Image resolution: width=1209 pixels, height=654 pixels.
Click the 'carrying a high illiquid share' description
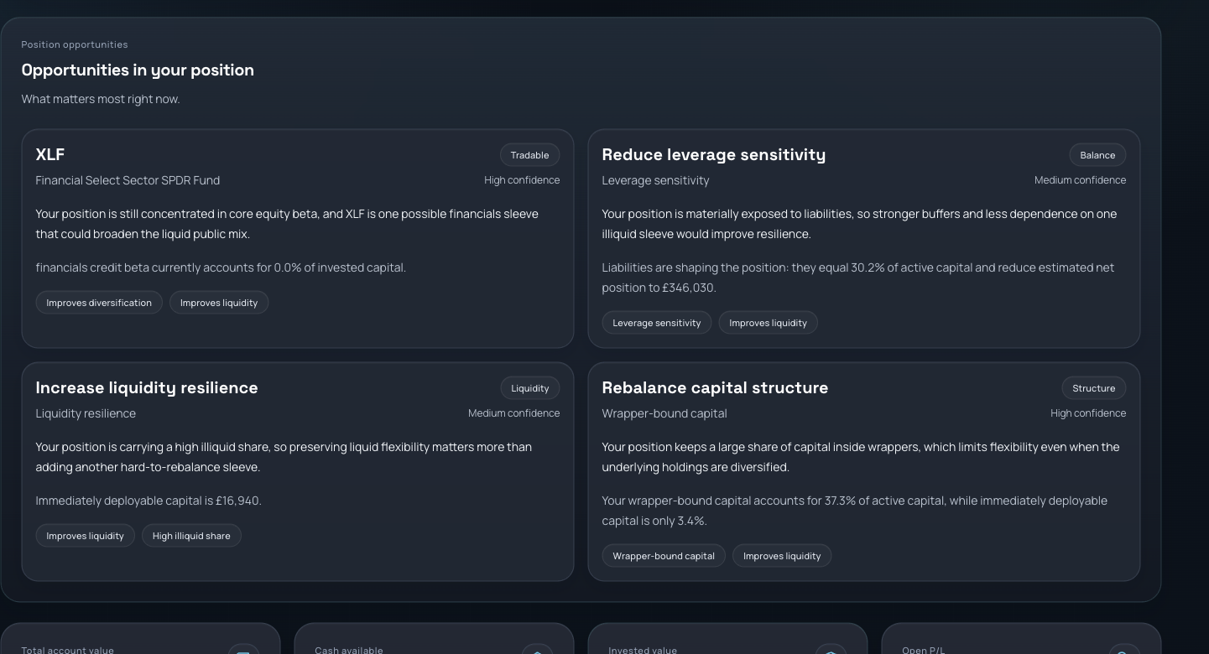pos(284,457)
